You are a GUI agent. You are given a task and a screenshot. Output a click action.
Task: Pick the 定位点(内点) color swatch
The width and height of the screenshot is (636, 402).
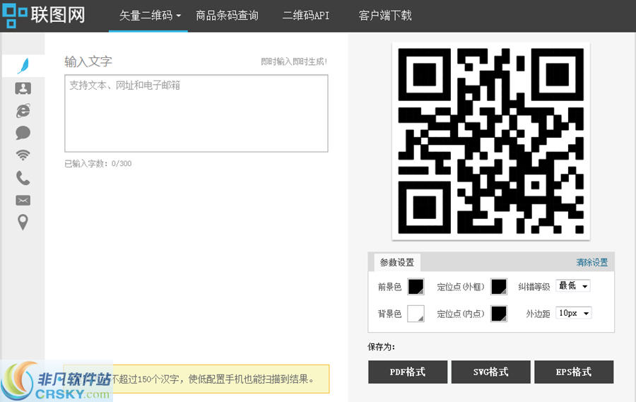pos(499,314)
